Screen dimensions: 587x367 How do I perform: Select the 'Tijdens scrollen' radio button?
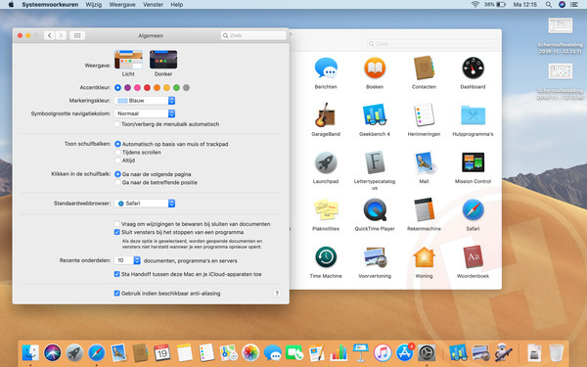117,152
